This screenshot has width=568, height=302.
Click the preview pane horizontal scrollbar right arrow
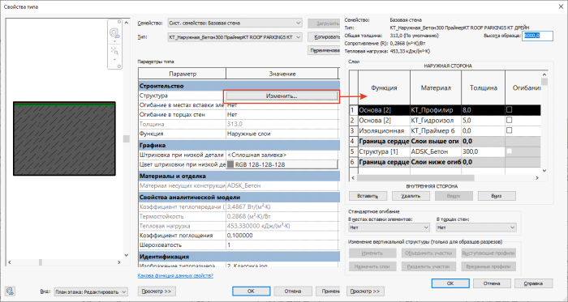coord(118,262)
